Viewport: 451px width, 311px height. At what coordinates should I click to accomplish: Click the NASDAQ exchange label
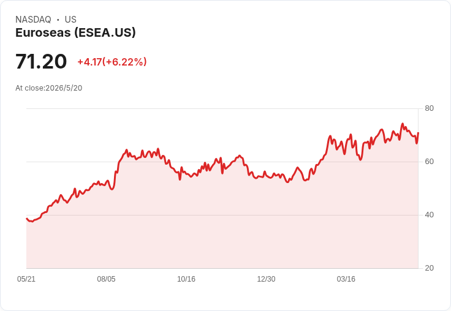33,20
